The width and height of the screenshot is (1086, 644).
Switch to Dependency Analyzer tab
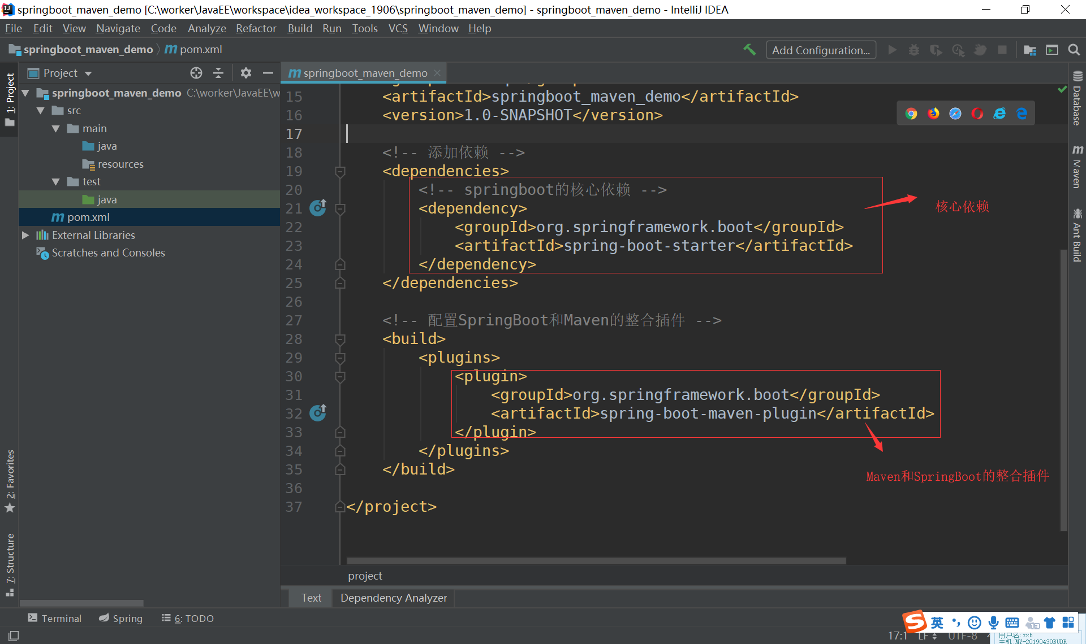(x=393, y=598)
